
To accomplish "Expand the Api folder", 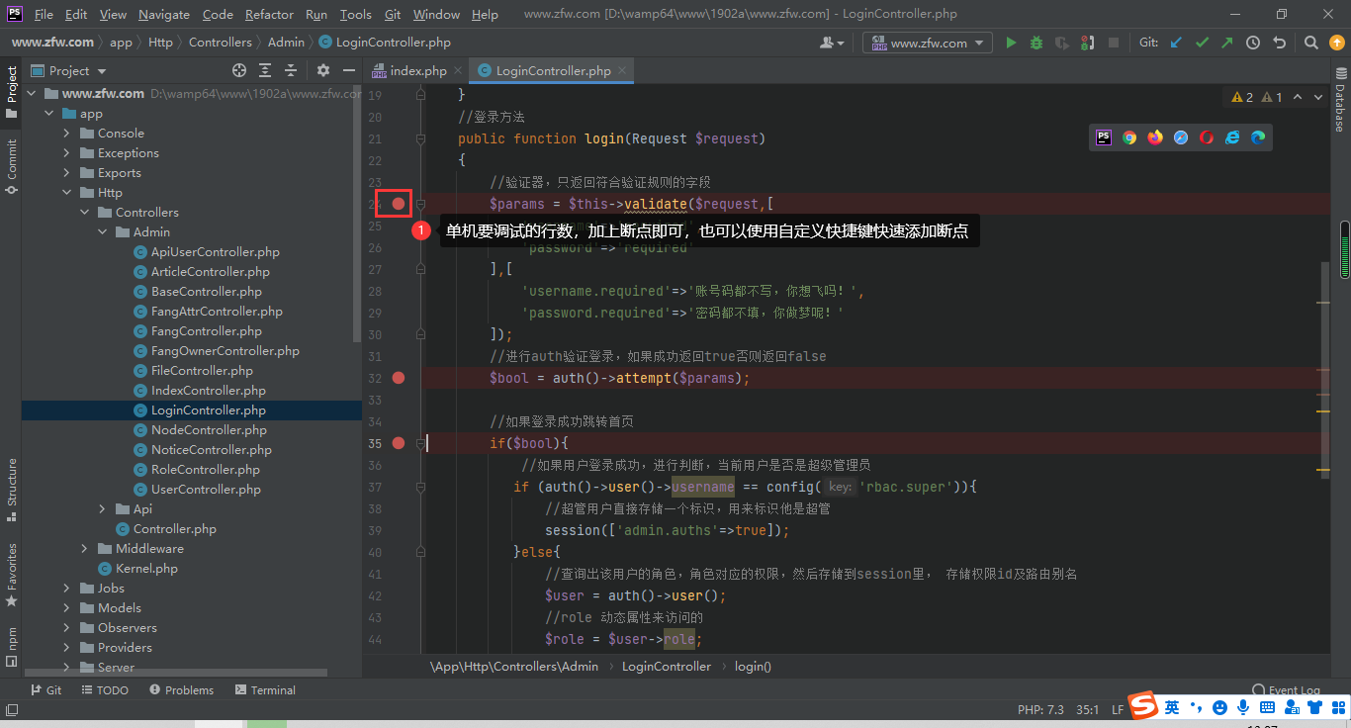I will [102, 508].
